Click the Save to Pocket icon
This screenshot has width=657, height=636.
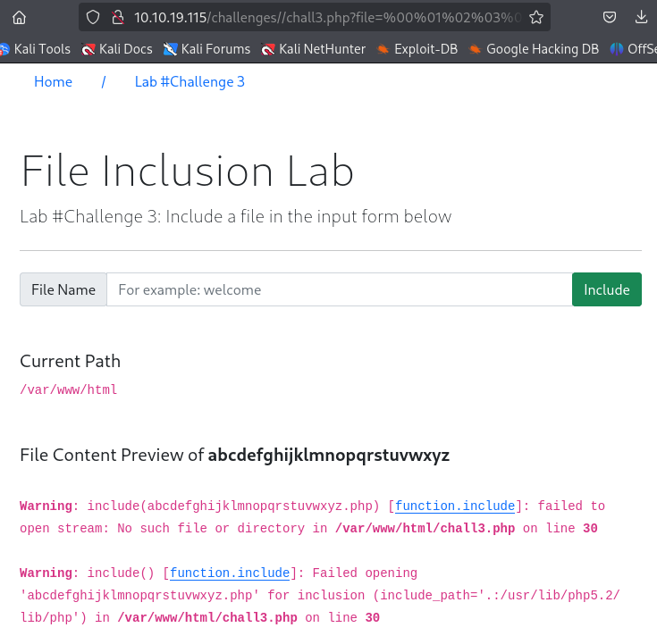pos(610,18)
